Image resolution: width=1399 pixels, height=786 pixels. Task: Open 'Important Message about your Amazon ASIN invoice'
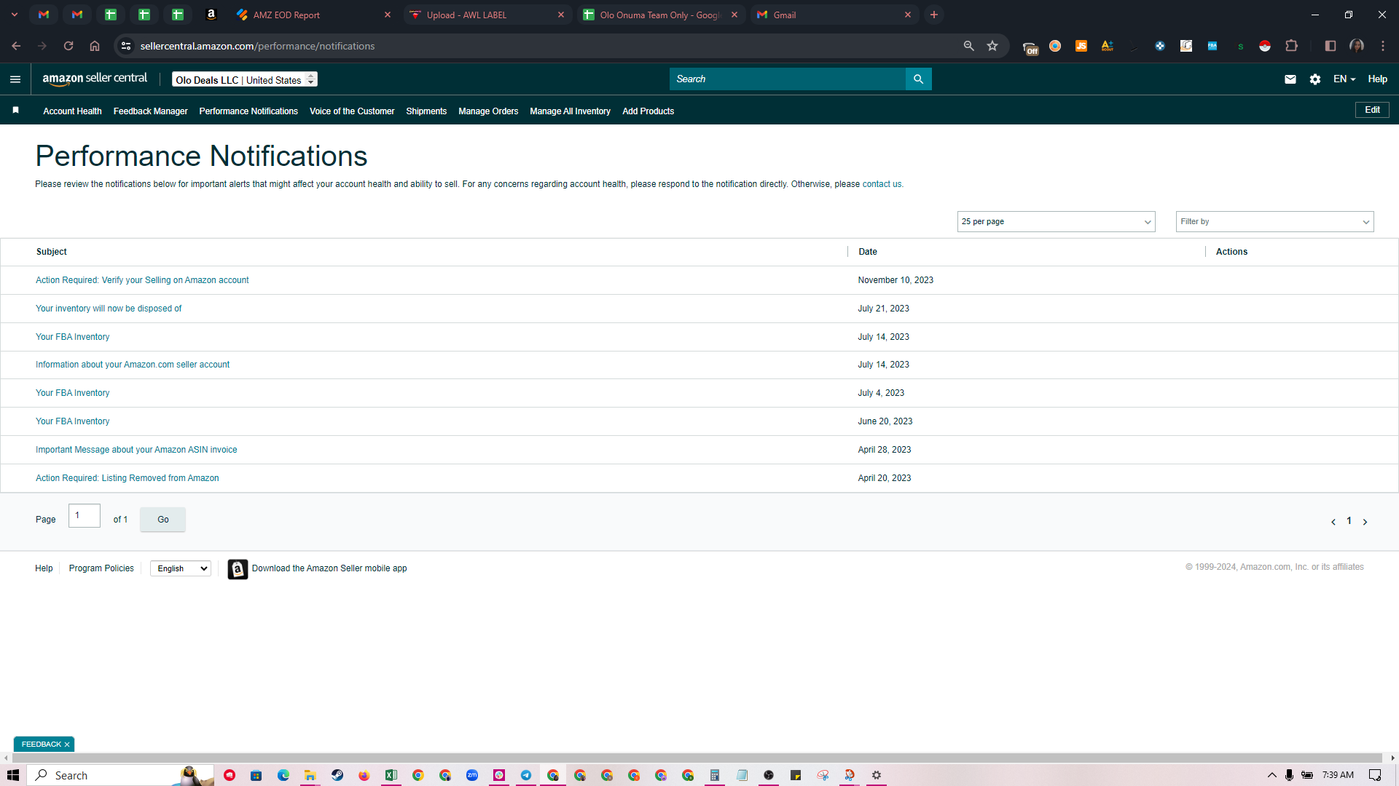click(x=136, y=450)
